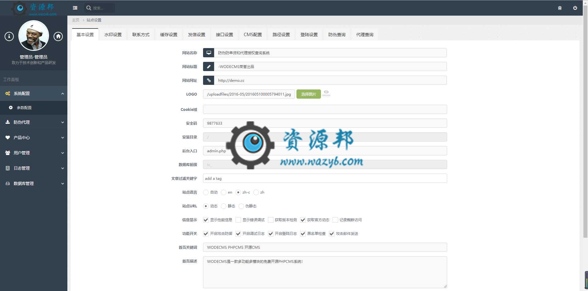Click the 主页 breadcrumb link
Image resolution: width=588 pixels, height=291 pixels.
pos(76,20)
